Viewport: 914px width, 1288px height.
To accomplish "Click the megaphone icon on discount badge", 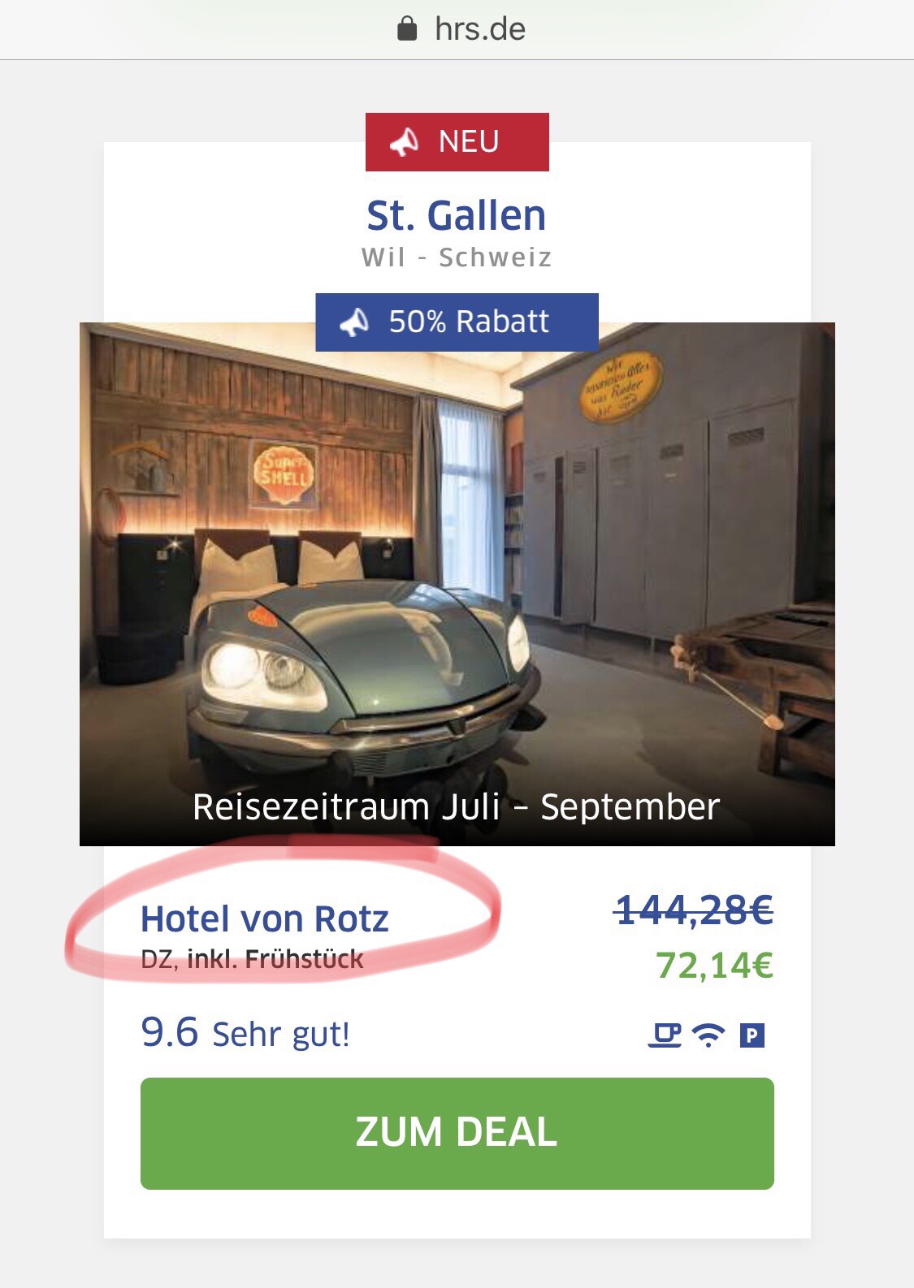I will pos(354,322).
